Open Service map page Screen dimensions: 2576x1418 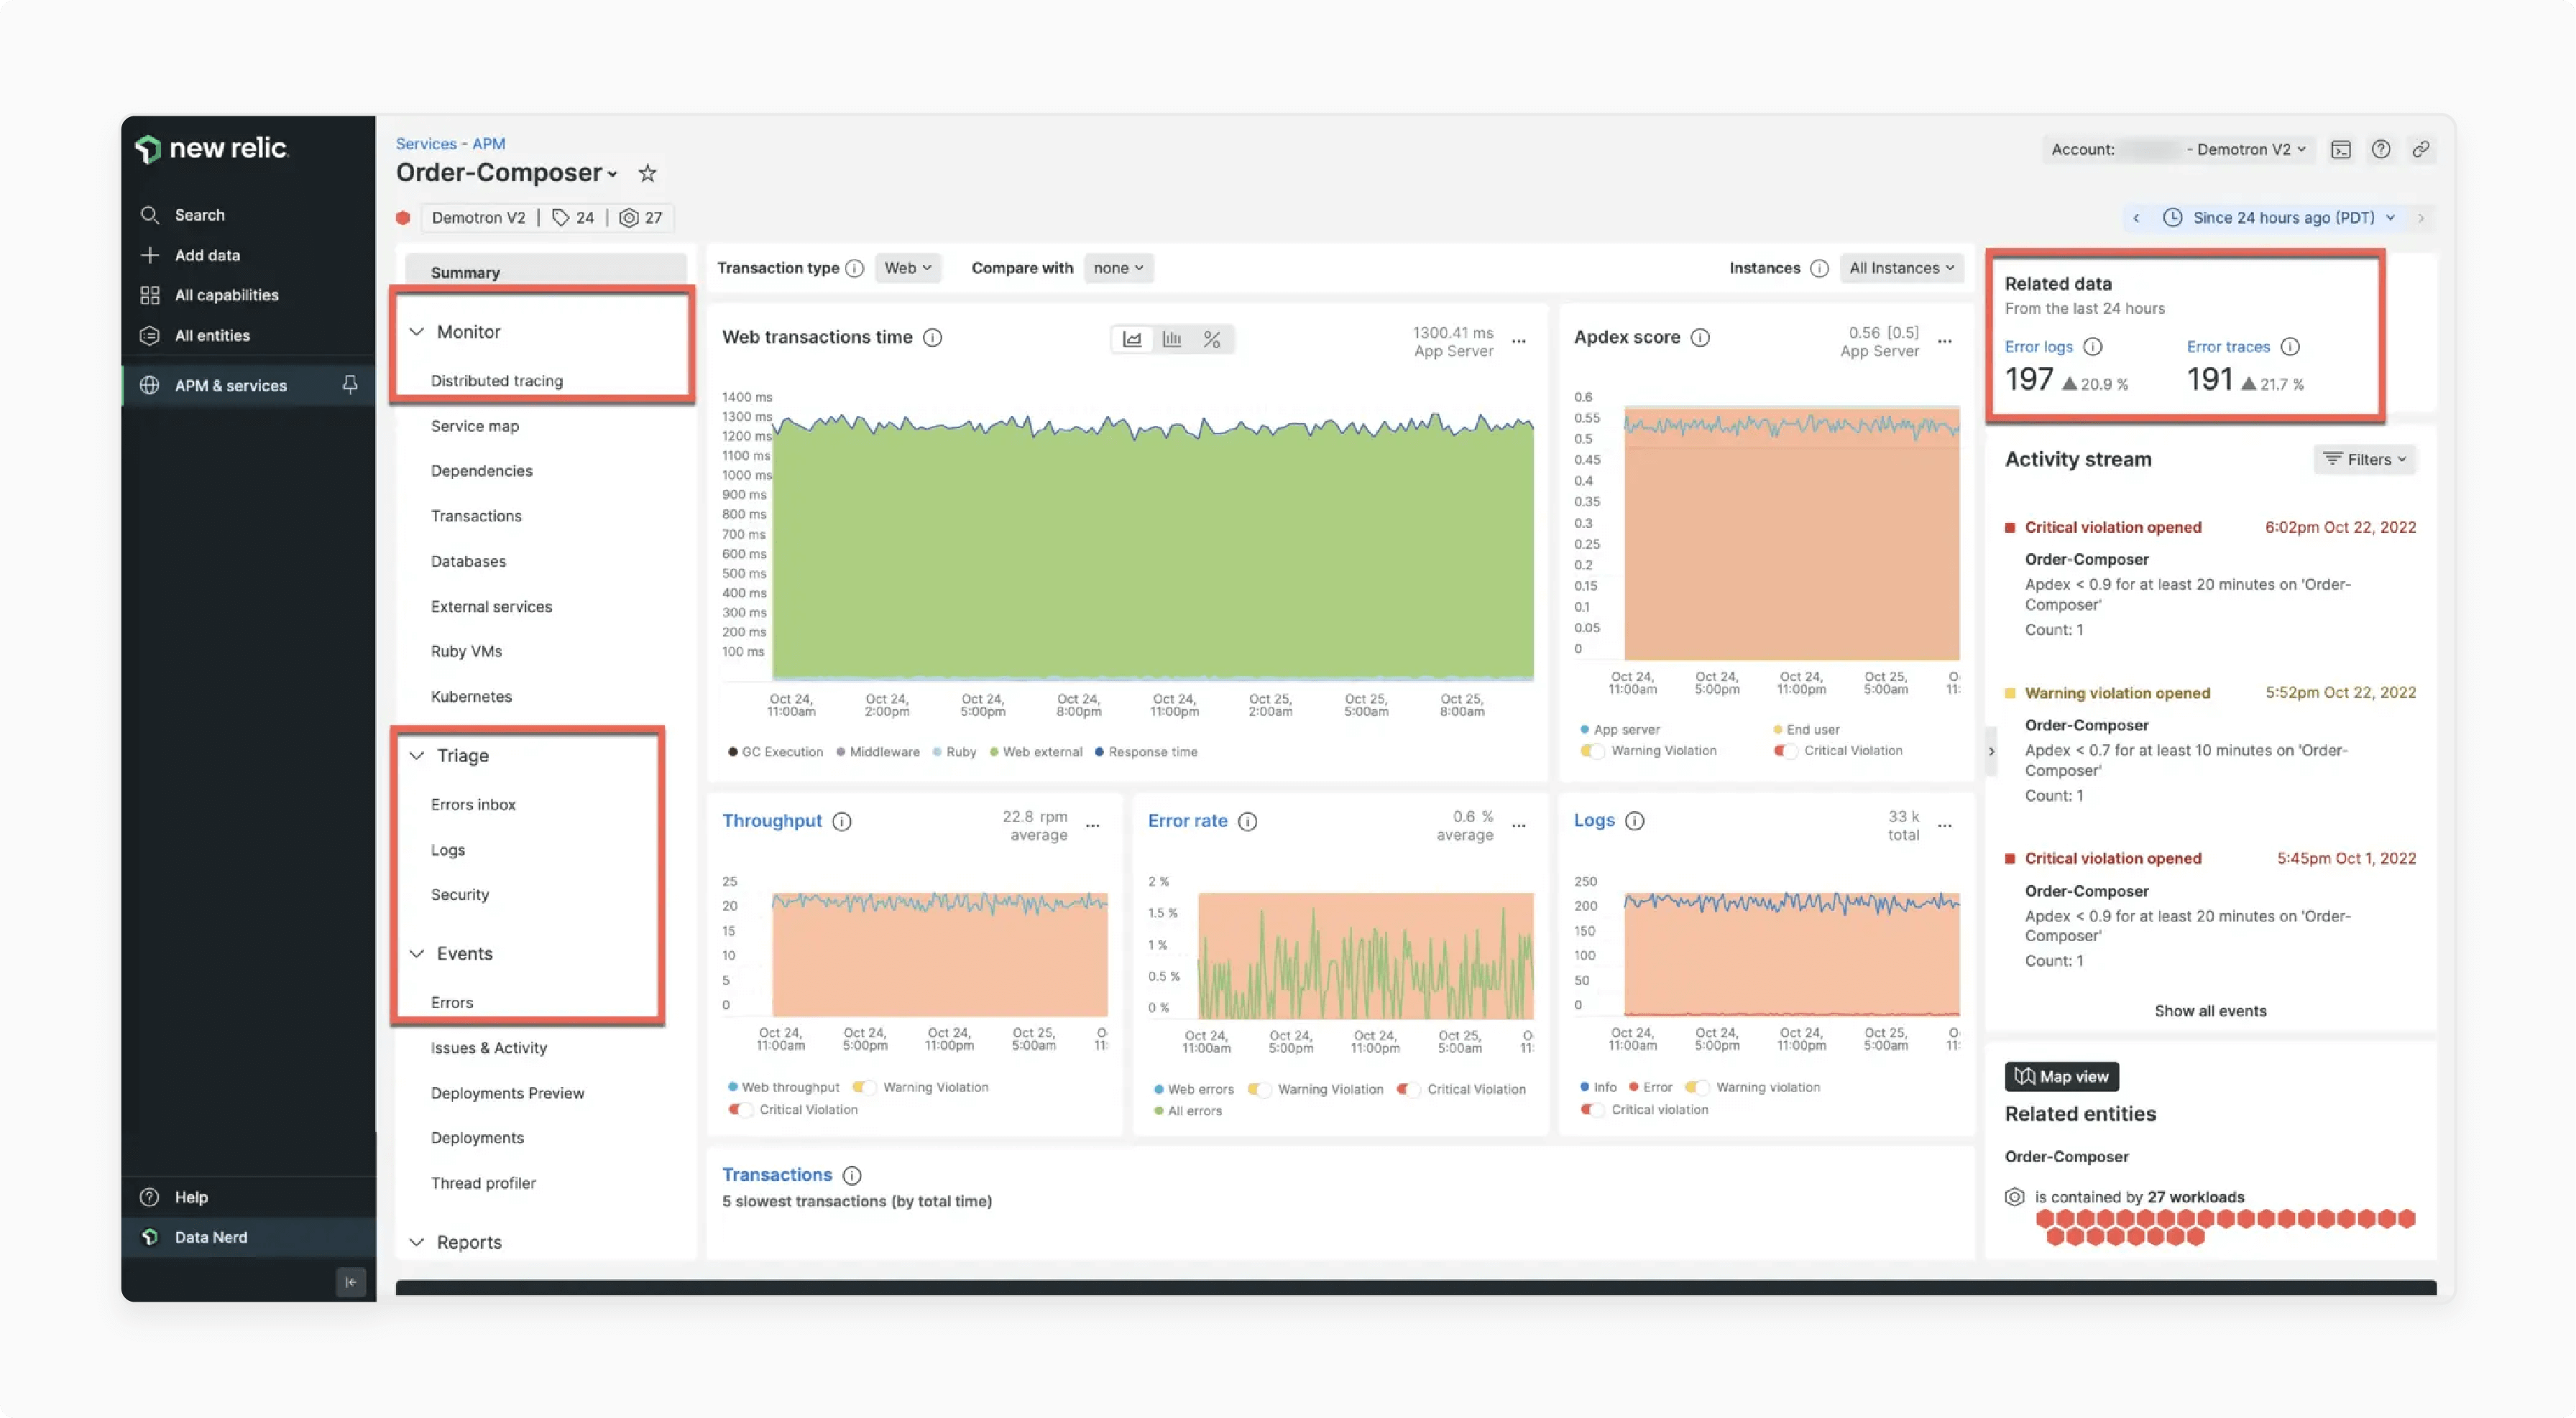[474, 426]
